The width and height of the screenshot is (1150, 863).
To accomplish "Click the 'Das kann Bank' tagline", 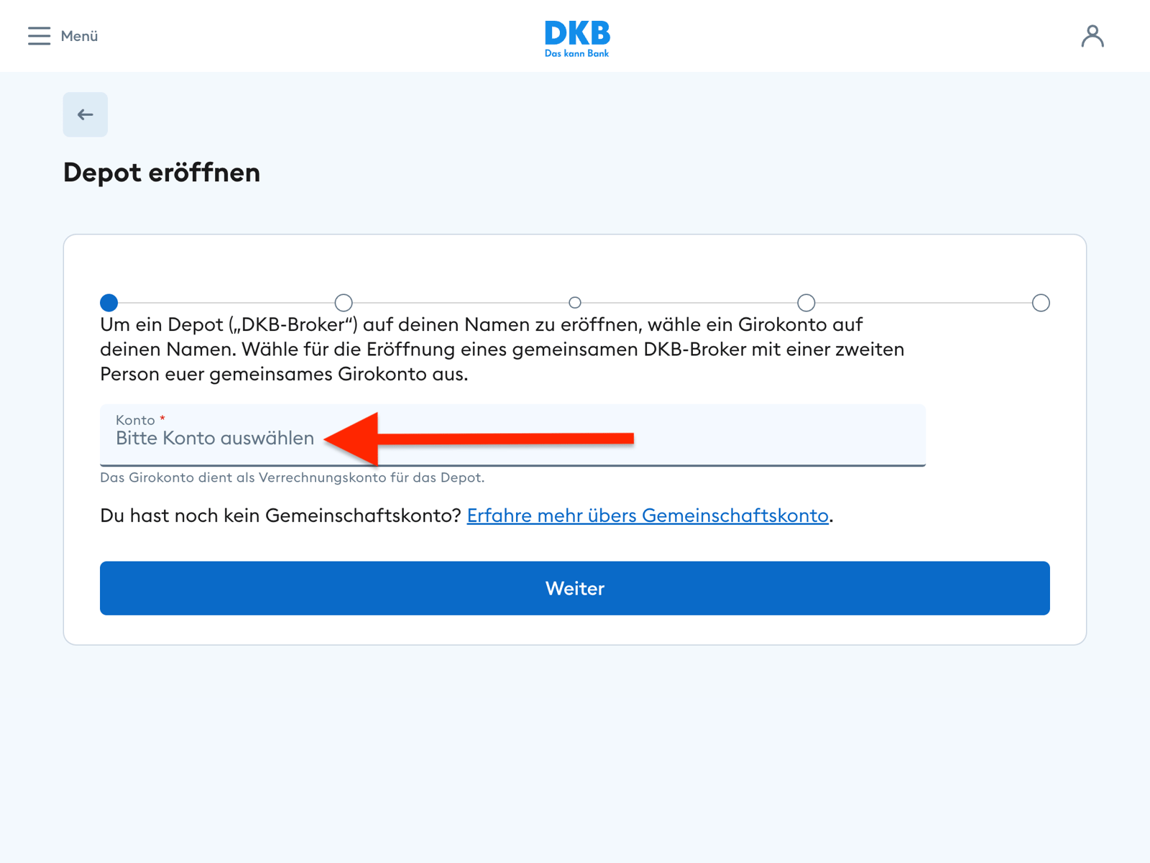I will point(576,53).
